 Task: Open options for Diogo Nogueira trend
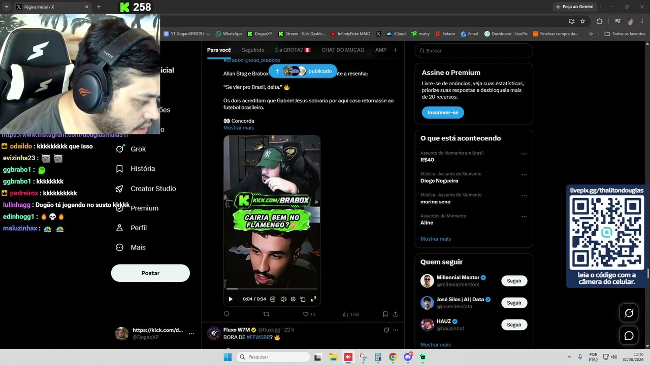[x=524, y=175]
